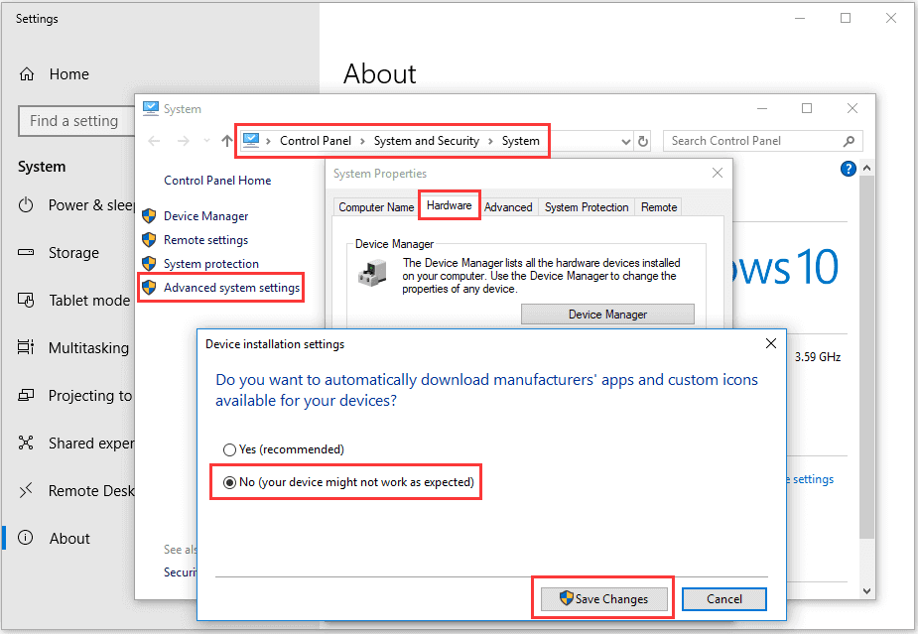Open Tablet mode from the sidebar icon
Screen dimensions: 918x634
pyautogui.click(x=24, y=300)
